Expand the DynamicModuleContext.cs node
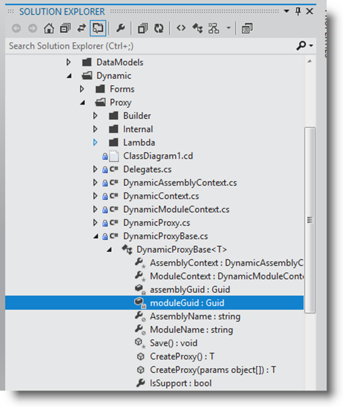 point(95,209)
